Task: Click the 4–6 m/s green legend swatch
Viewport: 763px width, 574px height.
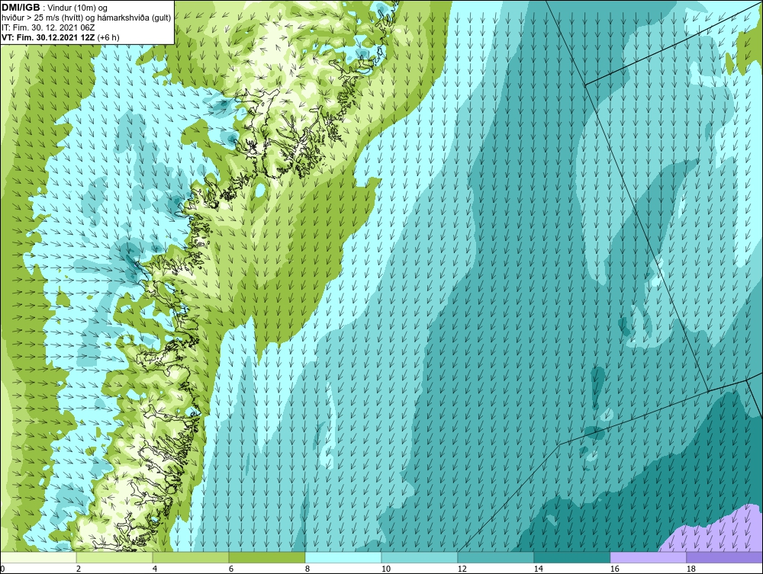Action: (191, 557)
